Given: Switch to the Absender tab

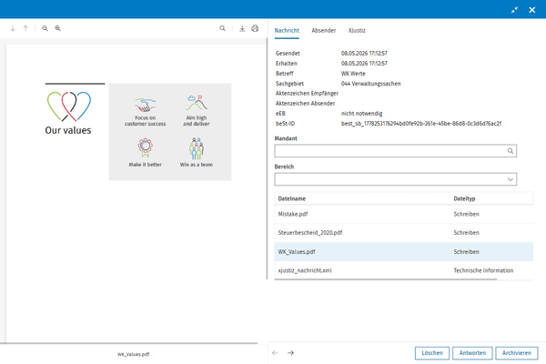Looking at the screenshot, I should point(323,31).
